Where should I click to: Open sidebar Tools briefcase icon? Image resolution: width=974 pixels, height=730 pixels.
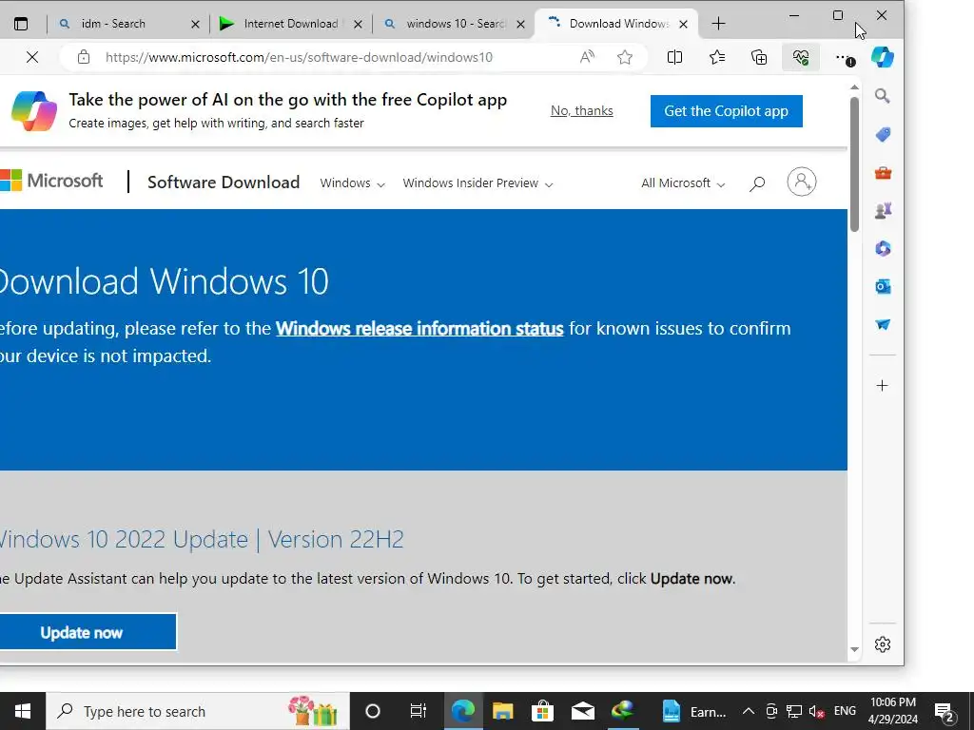click(883, 173)
